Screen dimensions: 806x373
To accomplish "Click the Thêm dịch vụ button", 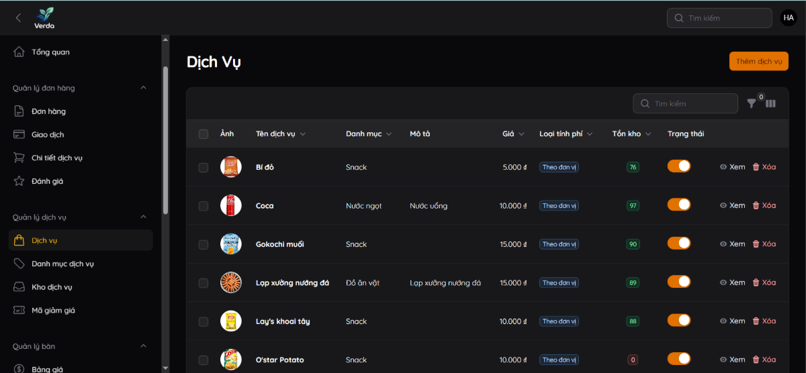I will (x=759, y=61).
